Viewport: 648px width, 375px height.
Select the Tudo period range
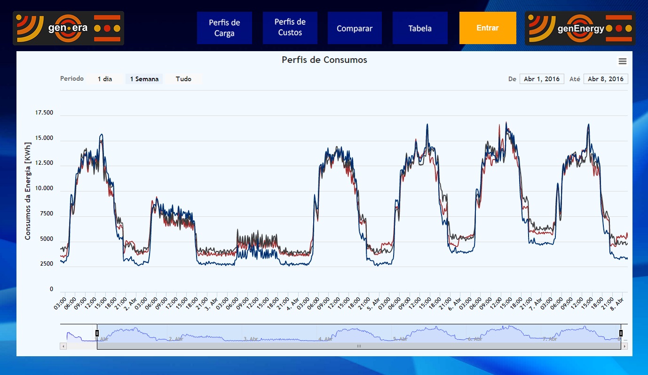(183, 79)
